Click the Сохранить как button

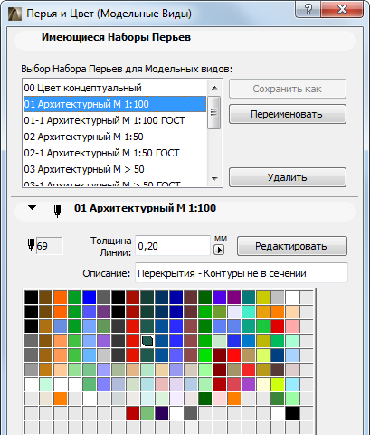coord(288,89)
